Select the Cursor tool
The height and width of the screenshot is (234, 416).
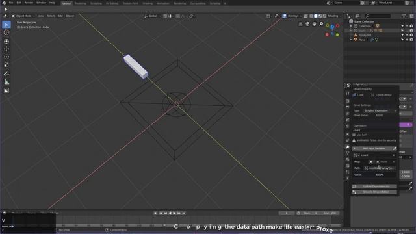[6, 32]
